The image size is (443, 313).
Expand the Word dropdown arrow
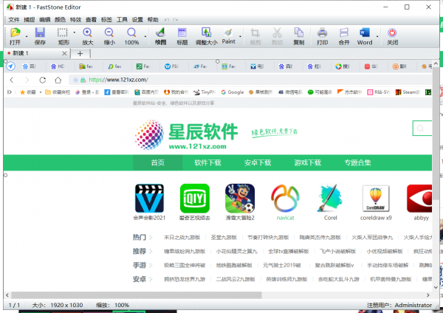point(377,36)
